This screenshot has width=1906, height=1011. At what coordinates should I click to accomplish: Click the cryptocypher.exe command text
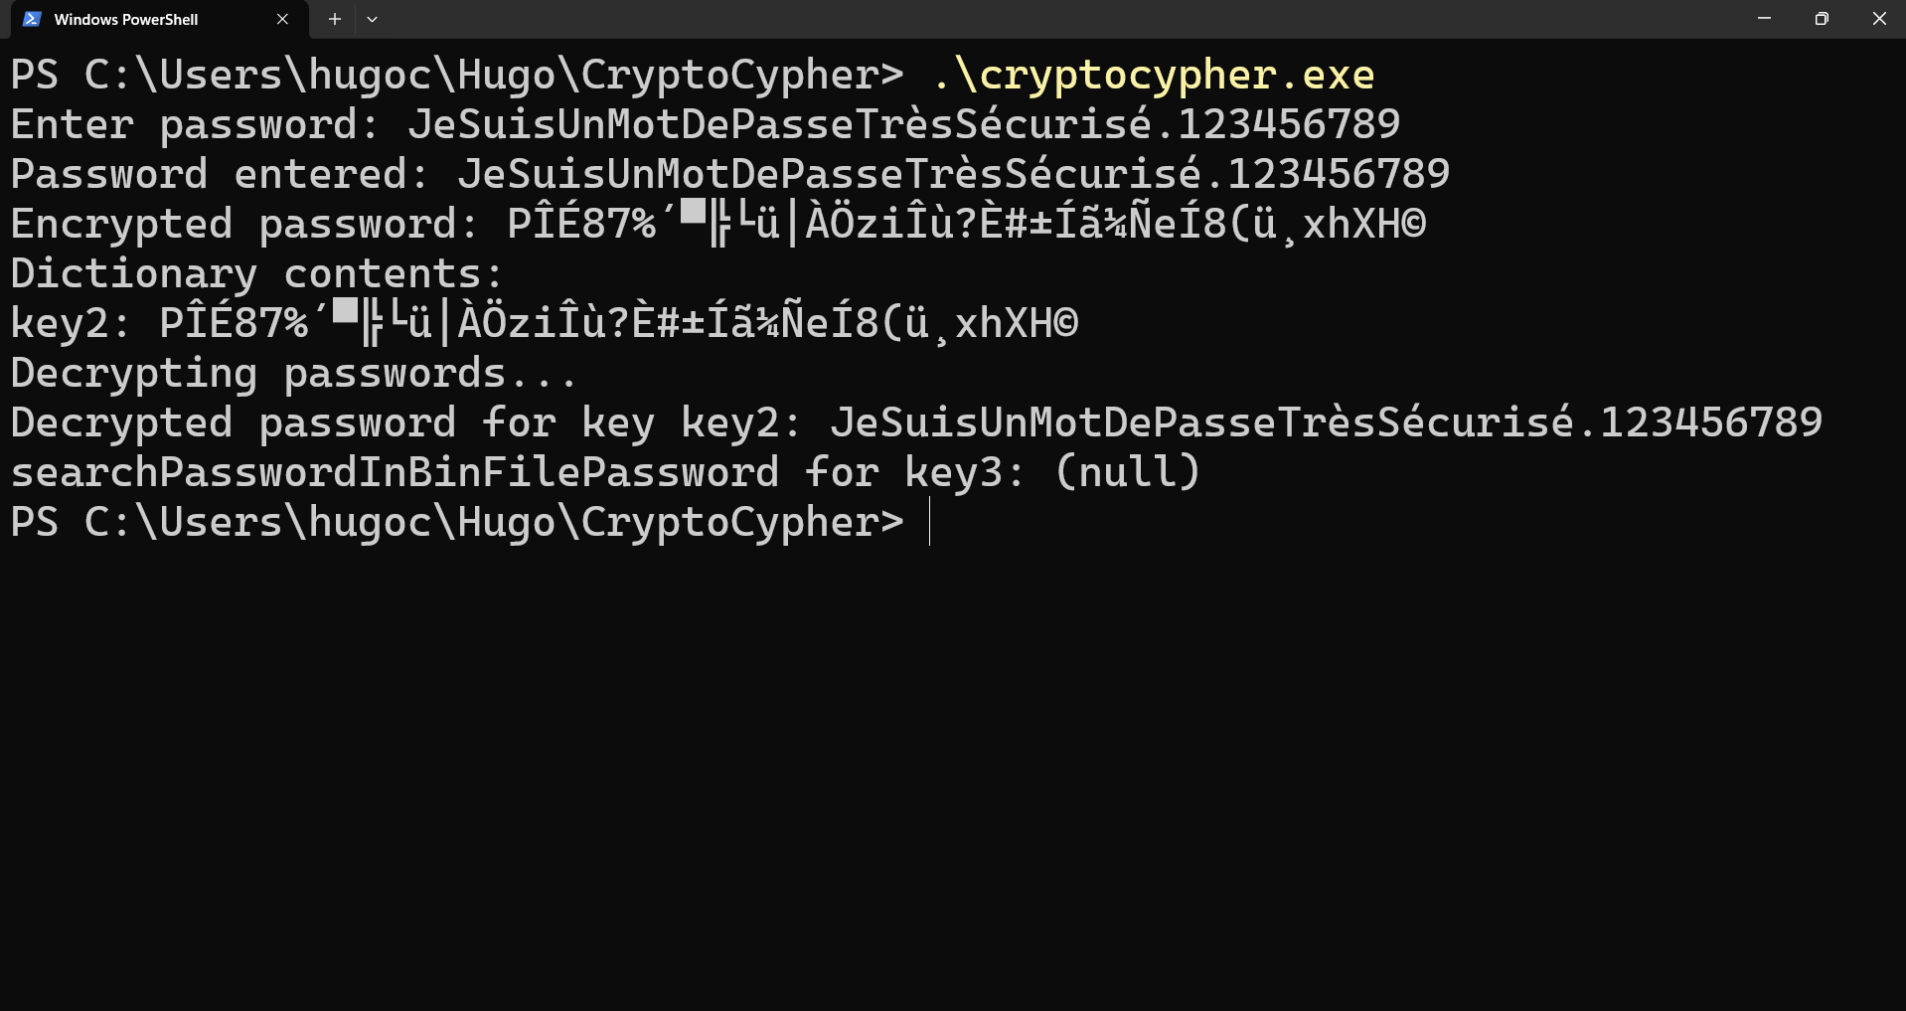[x=1154, y=75]
